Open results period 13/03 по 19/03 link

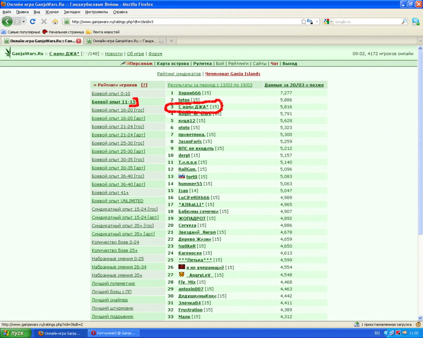[210, 85]
